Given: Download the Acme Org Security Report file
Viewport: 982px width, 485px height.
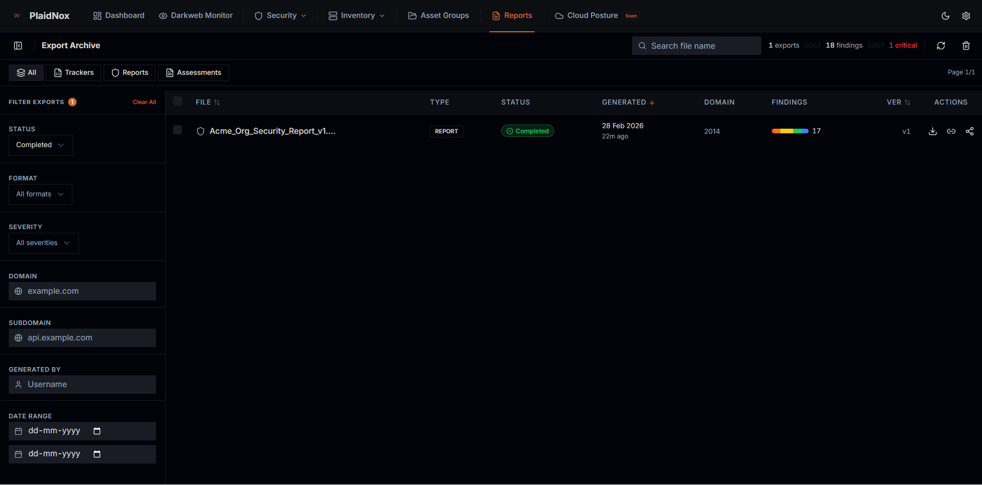Looking at the screenshot, I should click(933, 131).
